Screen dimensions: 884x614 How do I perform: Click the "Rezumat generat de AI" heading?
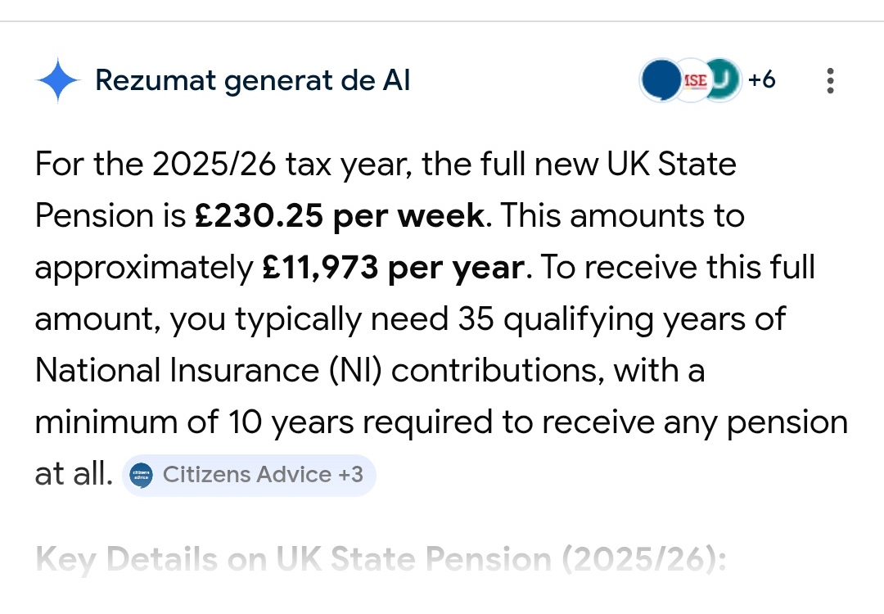click(253, 81)
